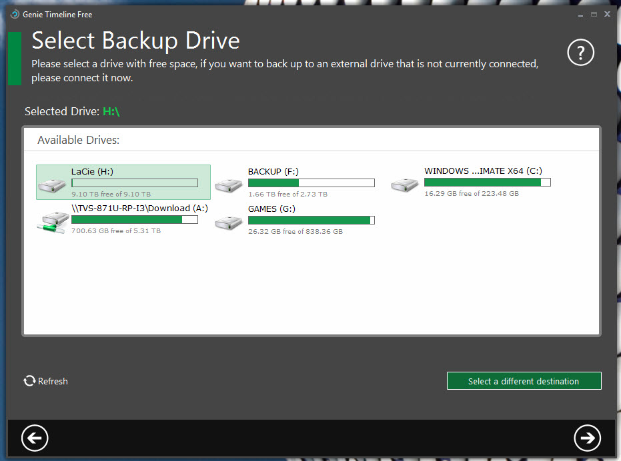Close the Genie Timeline Free window
Screen dimensions: 621x461
coord(607,14)
